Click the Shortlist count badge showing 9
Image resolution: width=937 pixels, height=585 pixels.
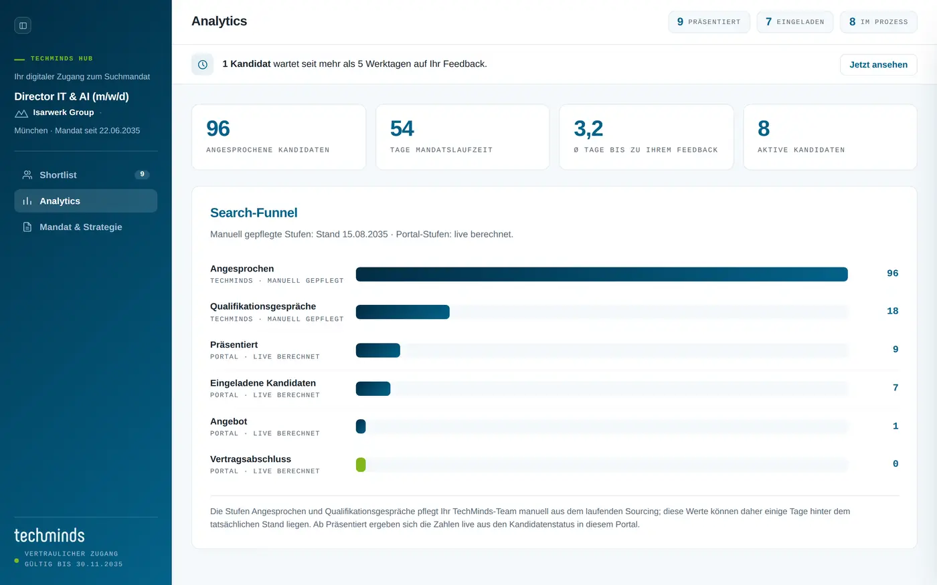[x=142, y=174]
